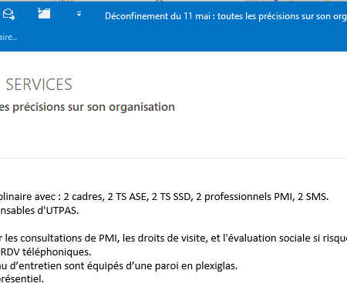347x290 pixels.
Task: Click the "2 SMS." text
Action: pos(313,197)
